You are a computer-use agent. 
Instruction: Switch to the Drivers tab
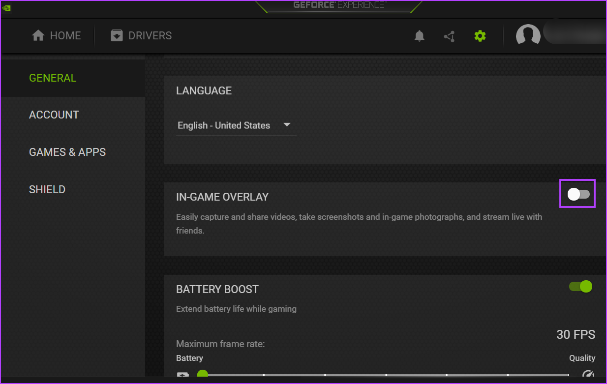[x=141, y=35]
